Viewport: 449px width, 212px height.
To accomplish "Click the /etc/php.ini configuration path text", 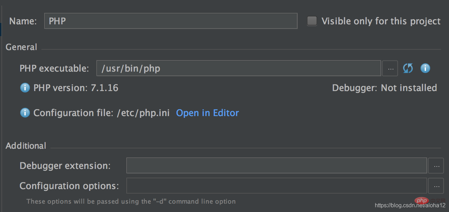I will point(143,113).
